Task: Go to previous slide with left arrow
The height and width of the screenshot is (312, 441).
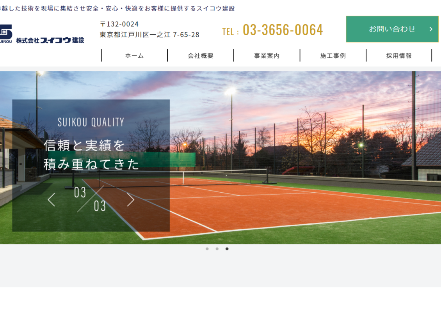Action: (x=51, y=200)
